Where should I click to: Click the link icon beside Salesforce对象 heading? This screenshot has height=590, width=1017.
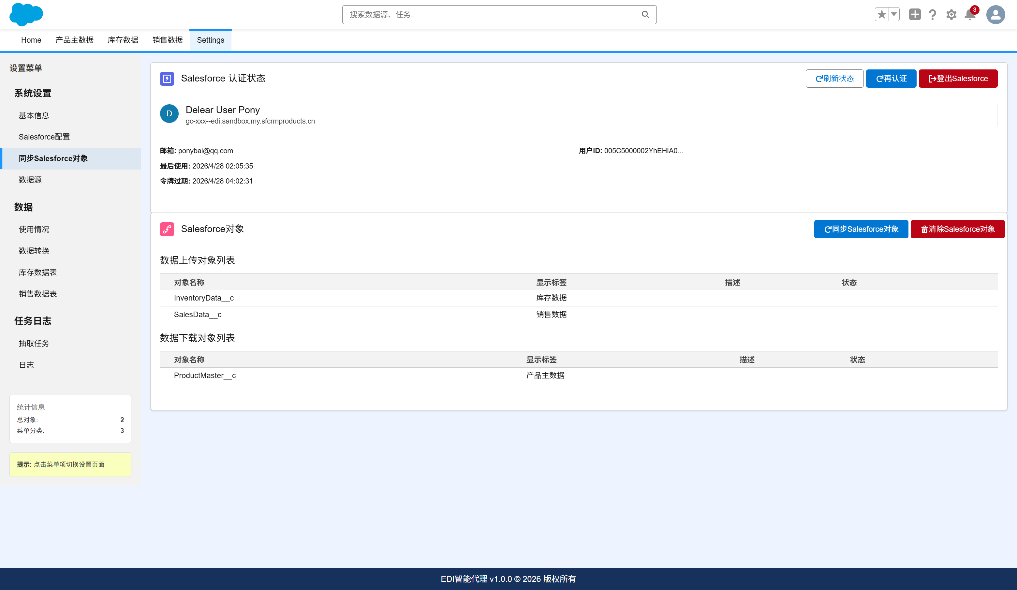click(x=167, y=229)
